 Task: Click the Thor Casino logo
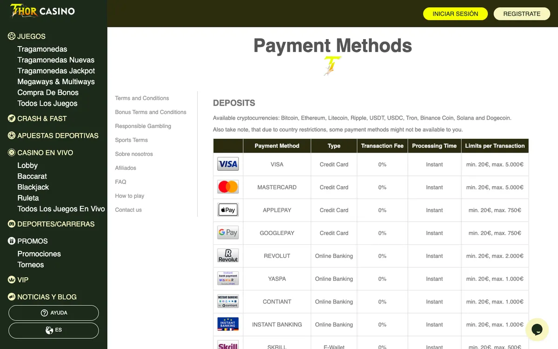pos(43,10)
